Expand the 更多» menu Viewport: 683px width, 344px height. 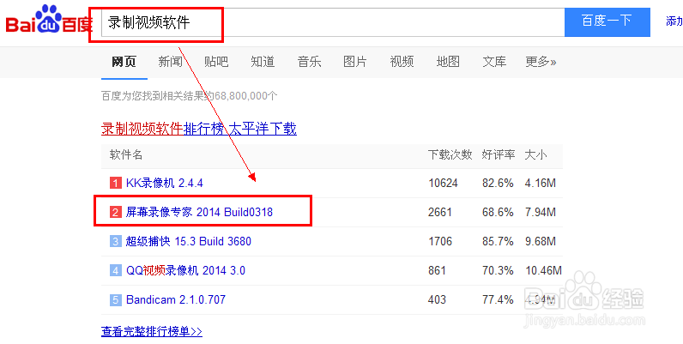click(x=541, y=62)
